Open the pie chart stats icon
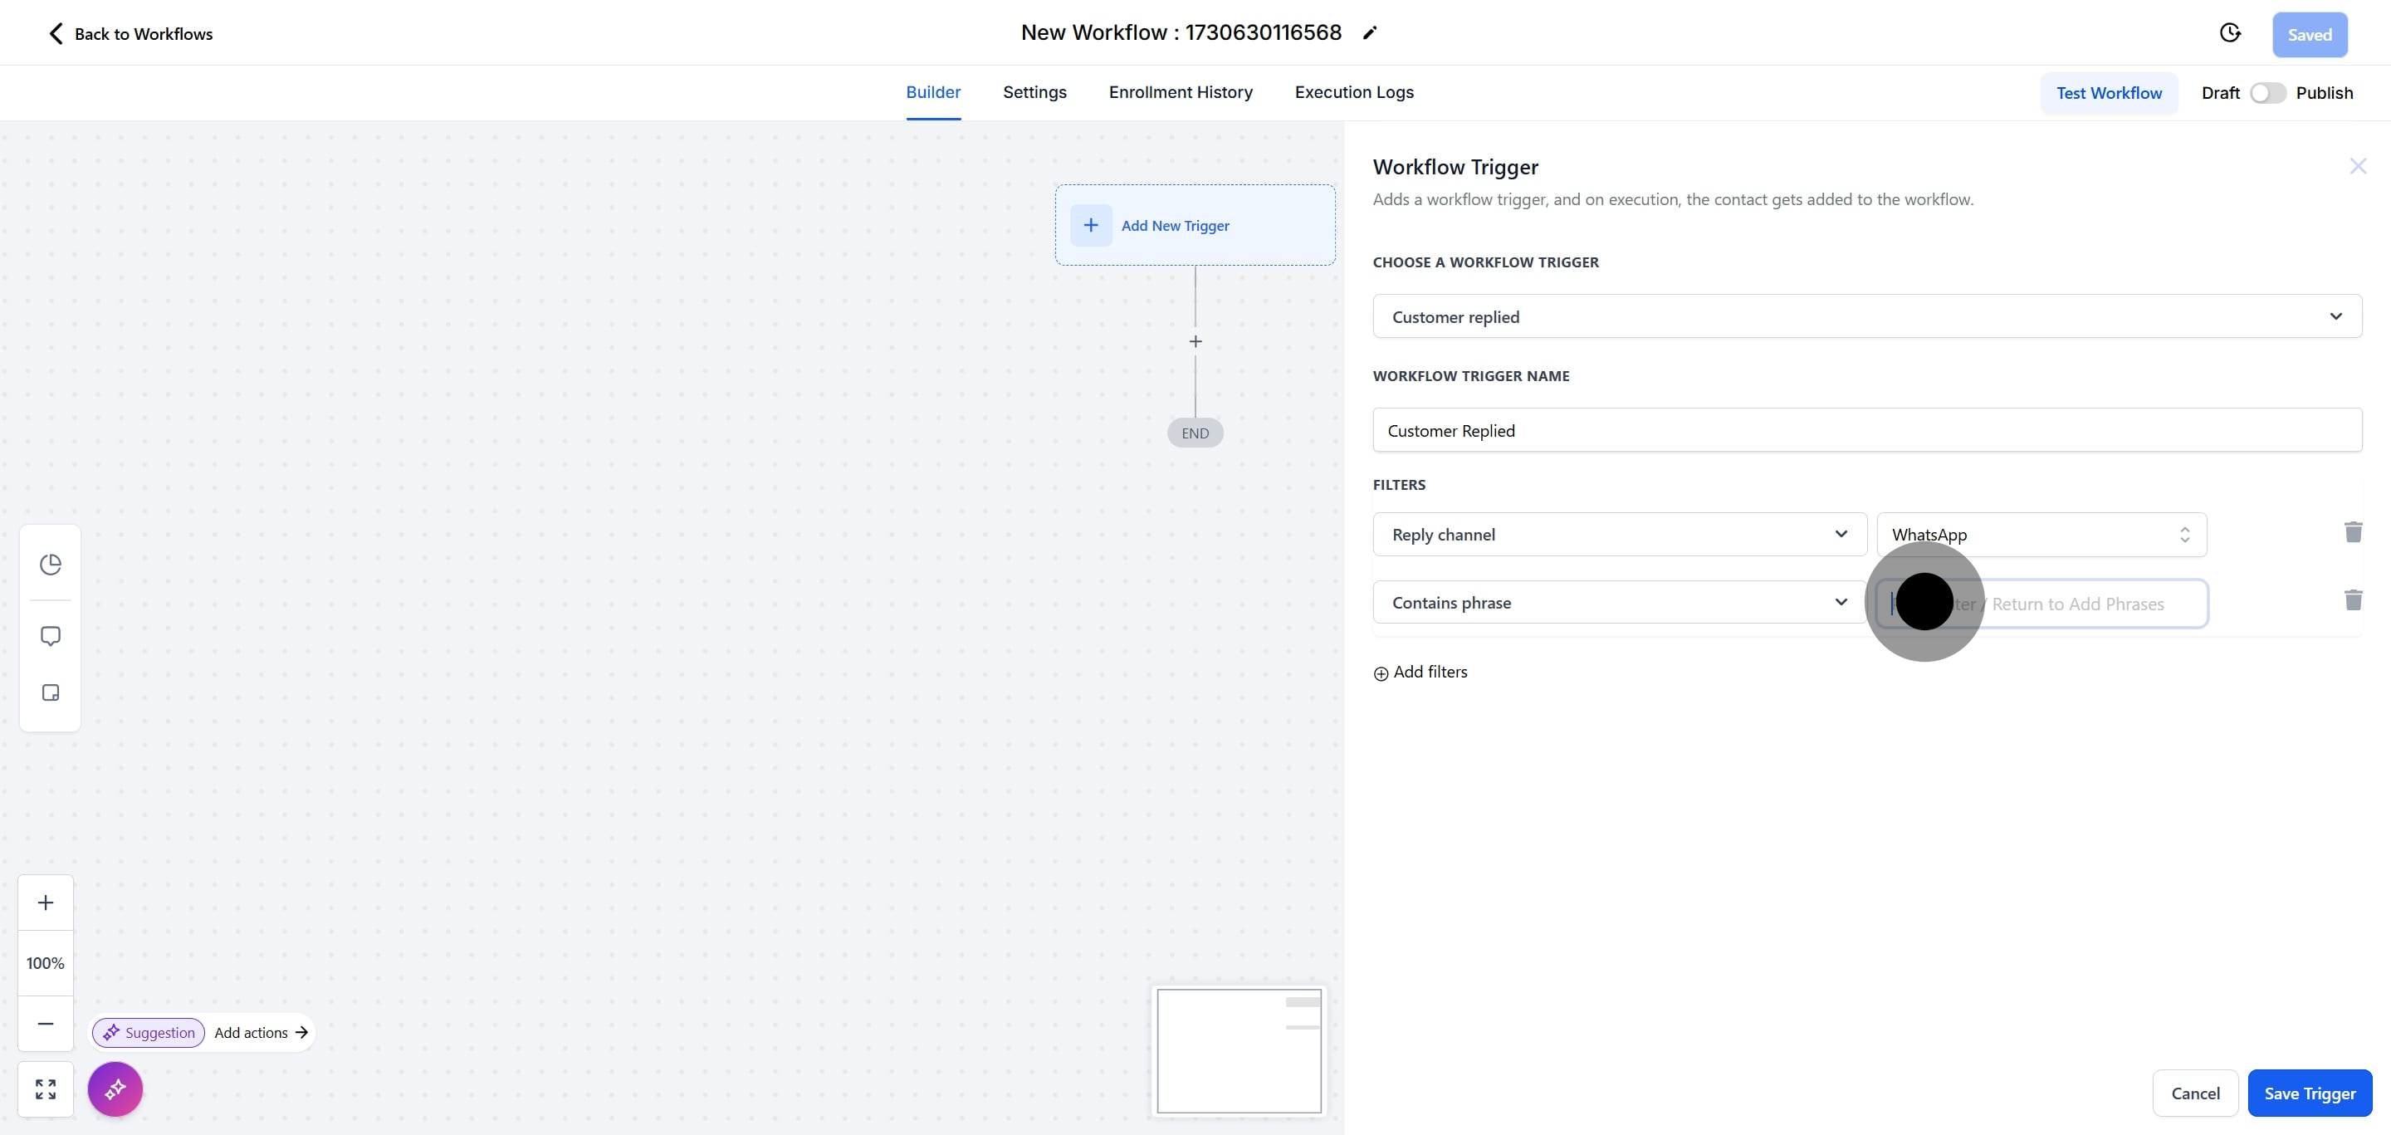Viewport: 2391px width, 1135px height. [50, 565]
